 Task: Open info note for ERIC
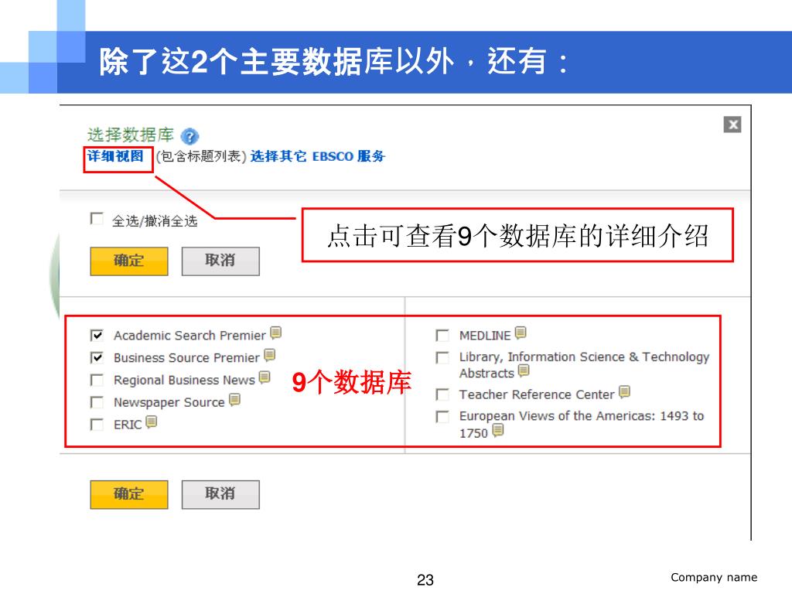pos(152,422)
